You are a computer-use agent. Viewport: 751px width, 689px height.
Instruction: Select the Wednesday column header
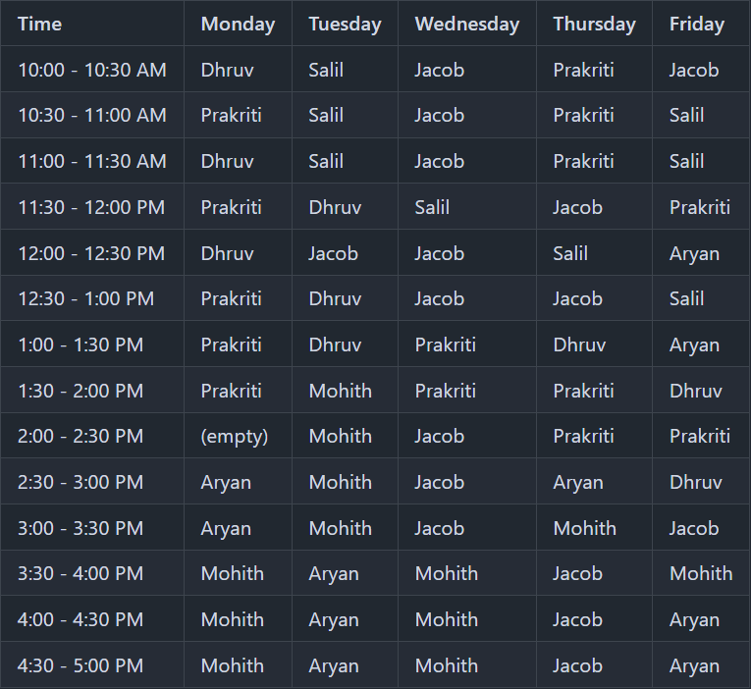pyautogui.click(x=466, y=25)
